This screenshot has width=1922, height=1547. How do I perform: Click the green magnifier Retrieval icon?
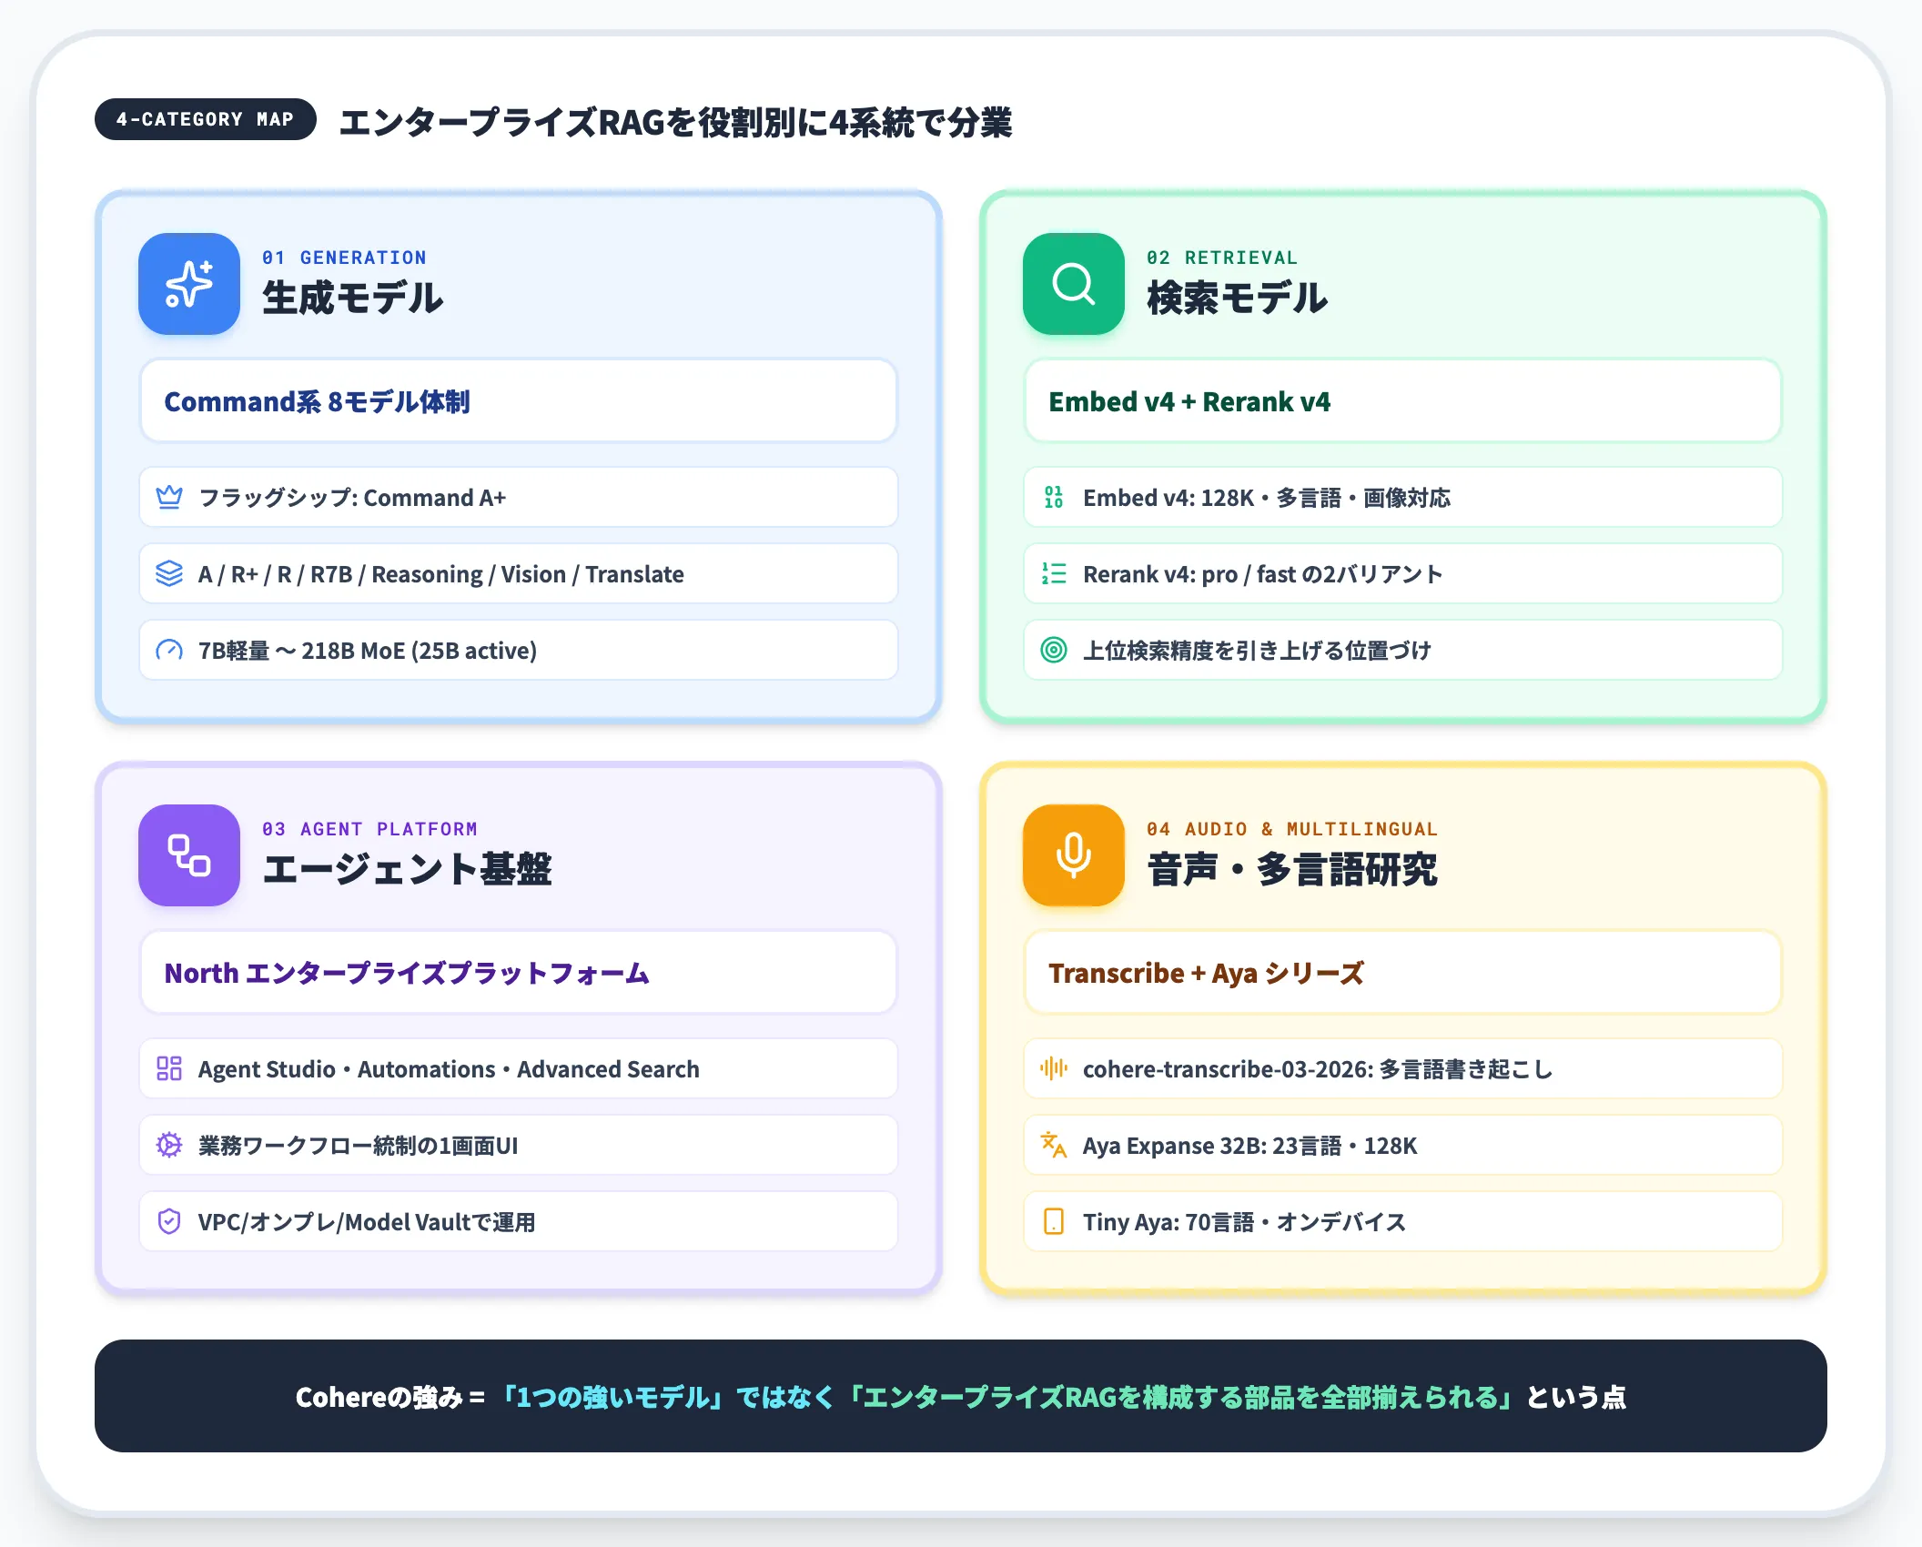(x=1074, y=284)
